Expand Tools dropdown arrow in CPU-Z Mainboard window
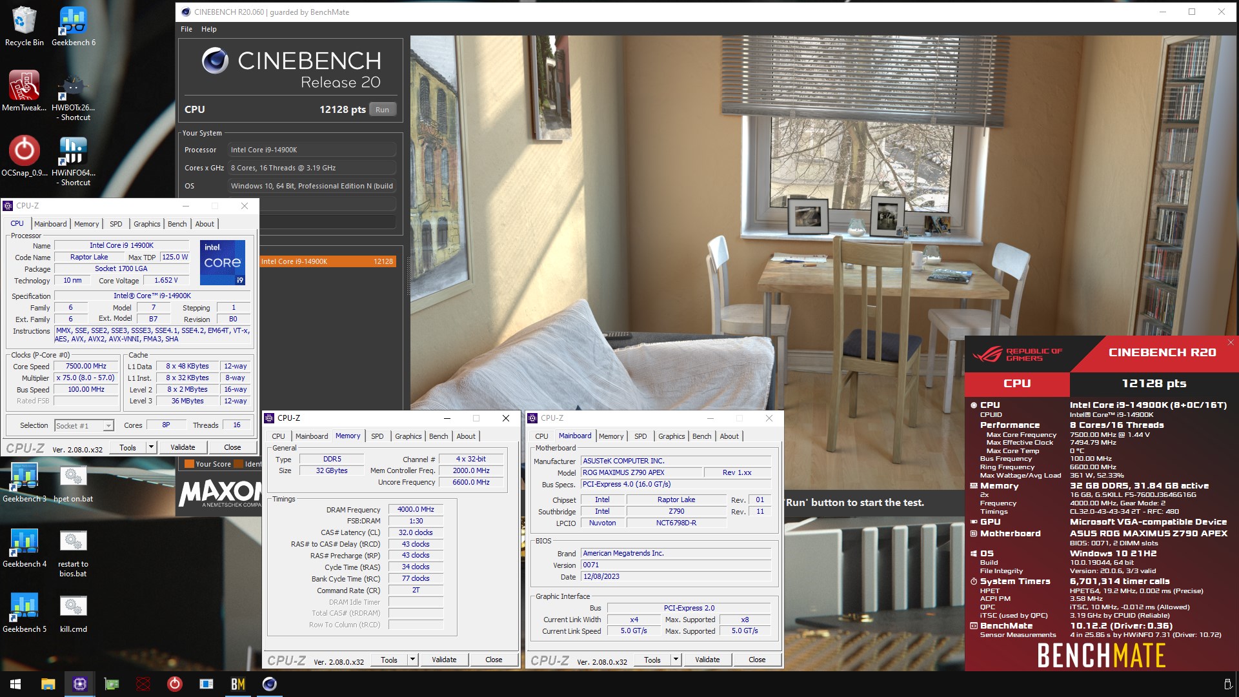This screenshot has width=1239, height=697. [676, 660]
